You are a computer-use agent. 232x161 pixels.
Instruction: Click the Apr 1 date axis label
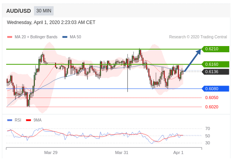pyautogui.click(x=178, y=152)
